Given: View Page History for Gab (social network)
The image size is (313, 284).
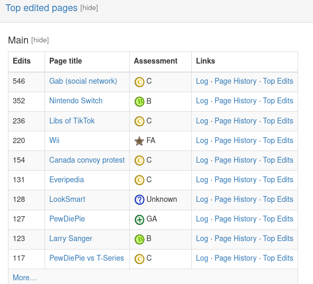Looking at the screenshot, I should (236, 81).
